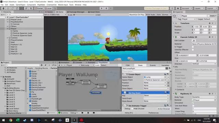Image resolution: width=219 pixels, height=123 pixels.
Task: Select the Rect tool in toolbar
Action: coord(22,8)
